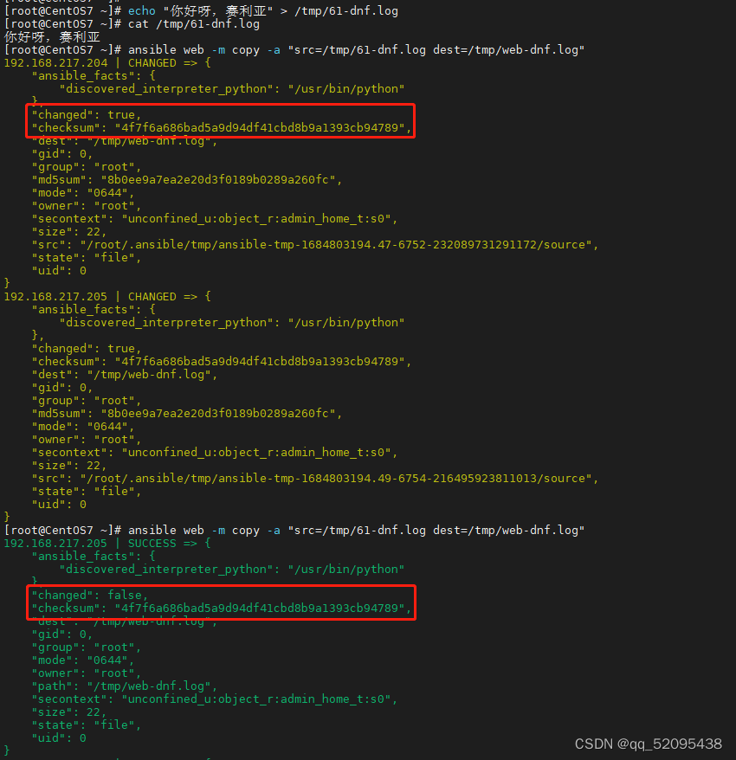Click the IP address 192.168.217.204

click(x=52, y=62)
